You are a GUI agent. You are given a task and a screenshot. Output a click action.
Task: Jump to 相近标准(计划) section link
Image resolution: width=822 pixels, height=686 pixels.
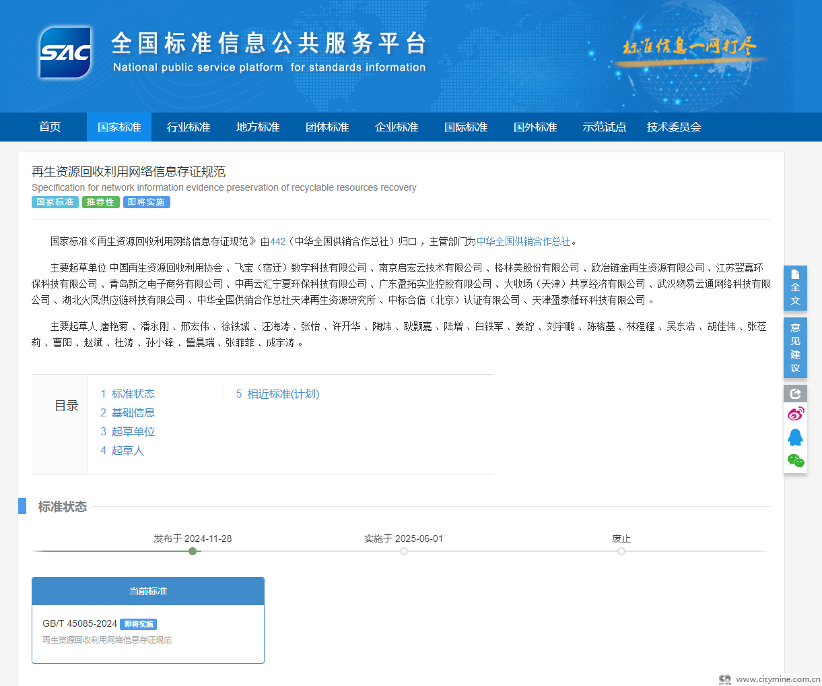[277, 394]
